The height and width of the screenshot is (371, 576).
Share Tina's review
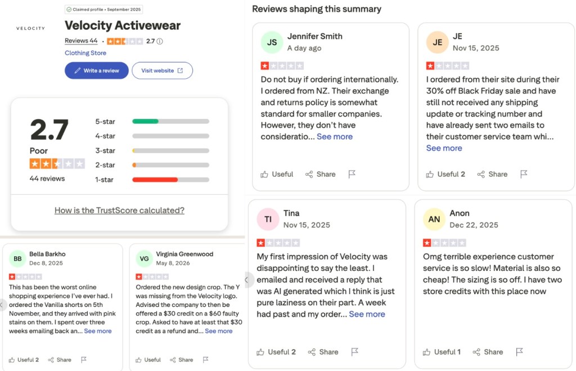pyautogui.click(x=323, y=352)
